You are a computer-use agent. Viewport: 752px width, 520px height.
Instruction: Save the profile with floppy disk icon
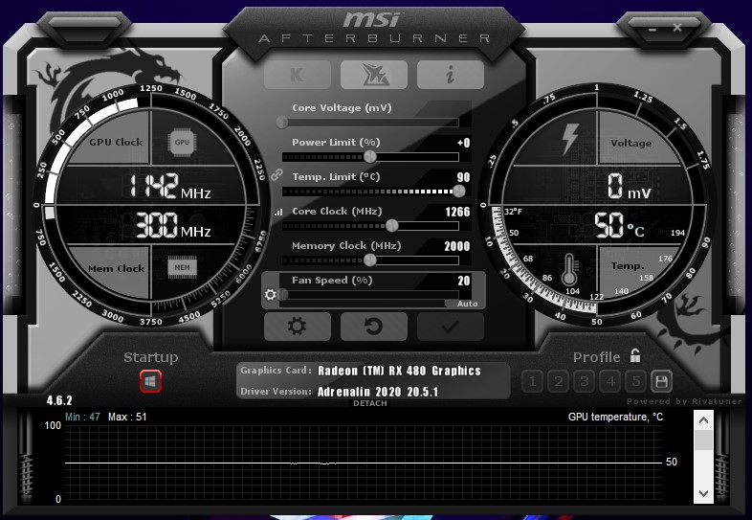pos(660,381)
